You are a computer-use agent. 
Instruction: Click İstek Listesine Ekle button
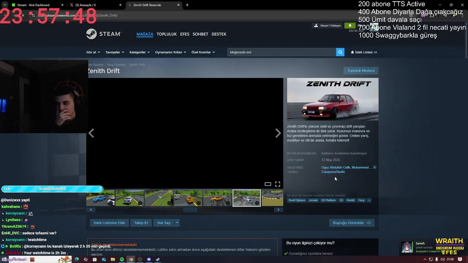tap(109, 223)
